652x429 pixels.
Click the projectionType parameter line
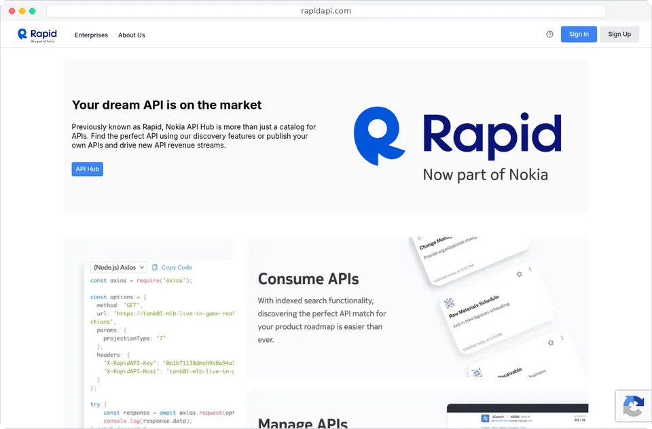pyautogui.click(x=134, y=339)
